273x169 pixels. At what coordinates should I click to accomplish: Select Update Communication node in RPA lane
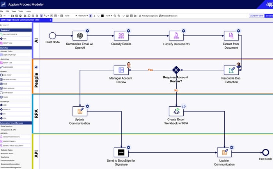(80, 111)
